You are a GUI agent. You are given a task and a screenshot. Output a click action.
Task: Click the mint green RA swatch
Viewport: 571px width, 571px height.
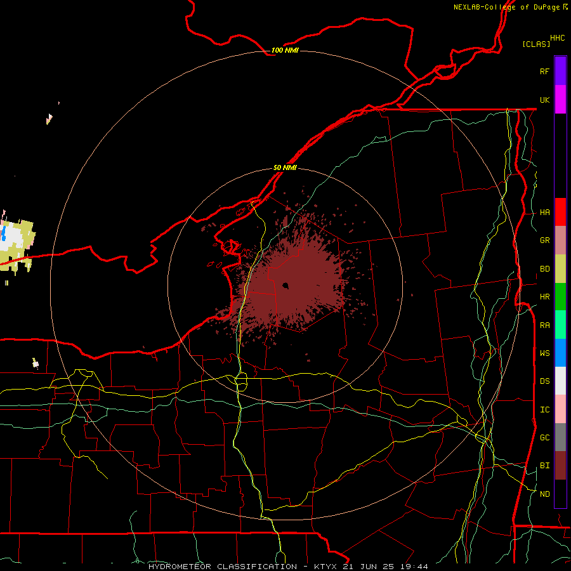click(x=560, y=325)
